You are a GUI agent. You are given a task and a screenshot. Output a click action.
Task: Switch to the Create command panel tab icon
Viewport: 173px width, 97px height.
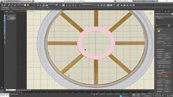click(x=156, y=11)
